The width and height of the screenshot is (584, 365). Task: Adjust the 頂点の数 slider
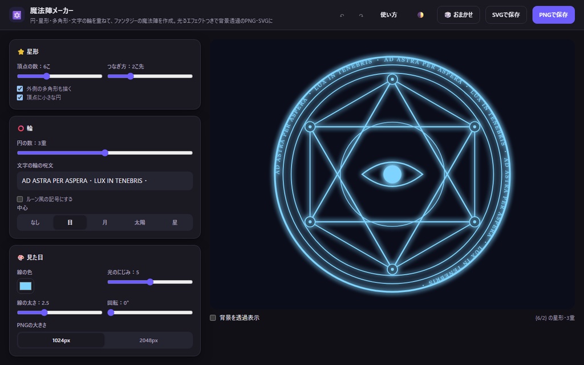click(59, 76)
